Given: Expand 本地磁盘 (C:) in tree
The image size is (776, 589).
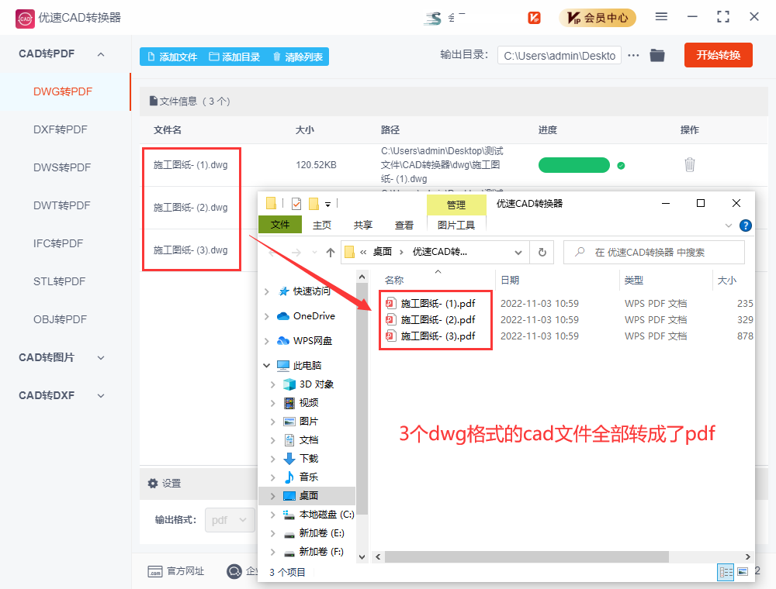Looking at the screenshot, I should click(x=272, y=515).
